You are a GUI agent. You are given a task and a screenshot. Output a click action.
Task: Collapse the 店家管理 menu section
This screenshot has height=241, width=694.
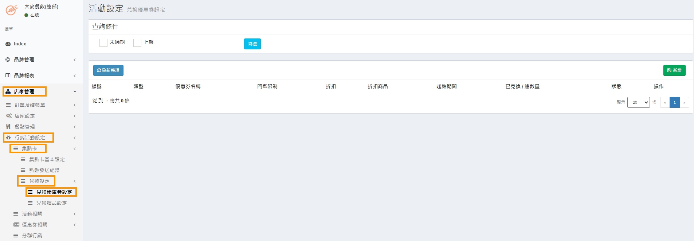pyautogui.click(x=75, y=91)
